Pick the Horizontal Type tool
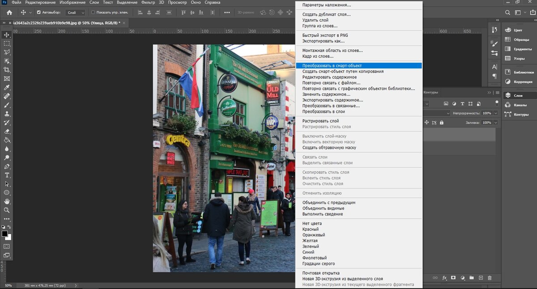Viewport: 537px width, 289px height. point(7,175)
